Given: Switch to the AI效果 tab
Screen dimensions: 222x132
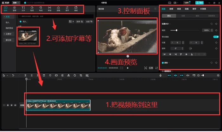Looking at the screenshot, I should tap(203, 9).
